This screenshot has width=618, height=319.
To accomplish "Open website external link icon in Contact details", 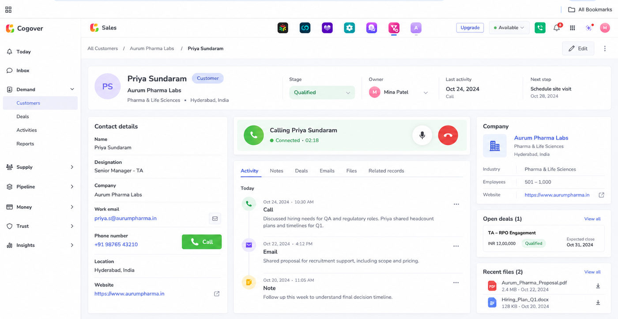I will pyautogui.click(x=217, y=294).
